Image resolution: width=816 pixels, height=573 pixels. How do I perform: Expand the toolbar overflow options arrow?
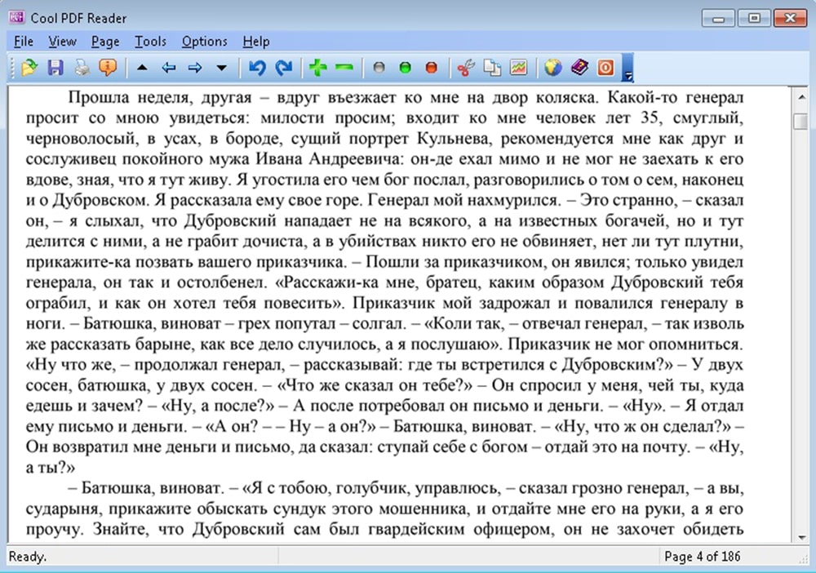628,77
